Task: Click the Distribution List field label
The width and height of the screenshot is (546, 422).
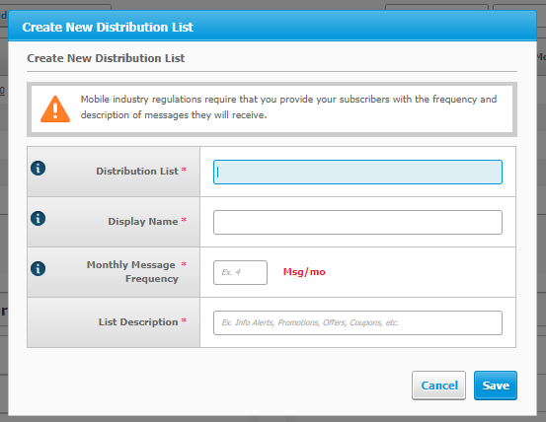Action: [137, 171]
